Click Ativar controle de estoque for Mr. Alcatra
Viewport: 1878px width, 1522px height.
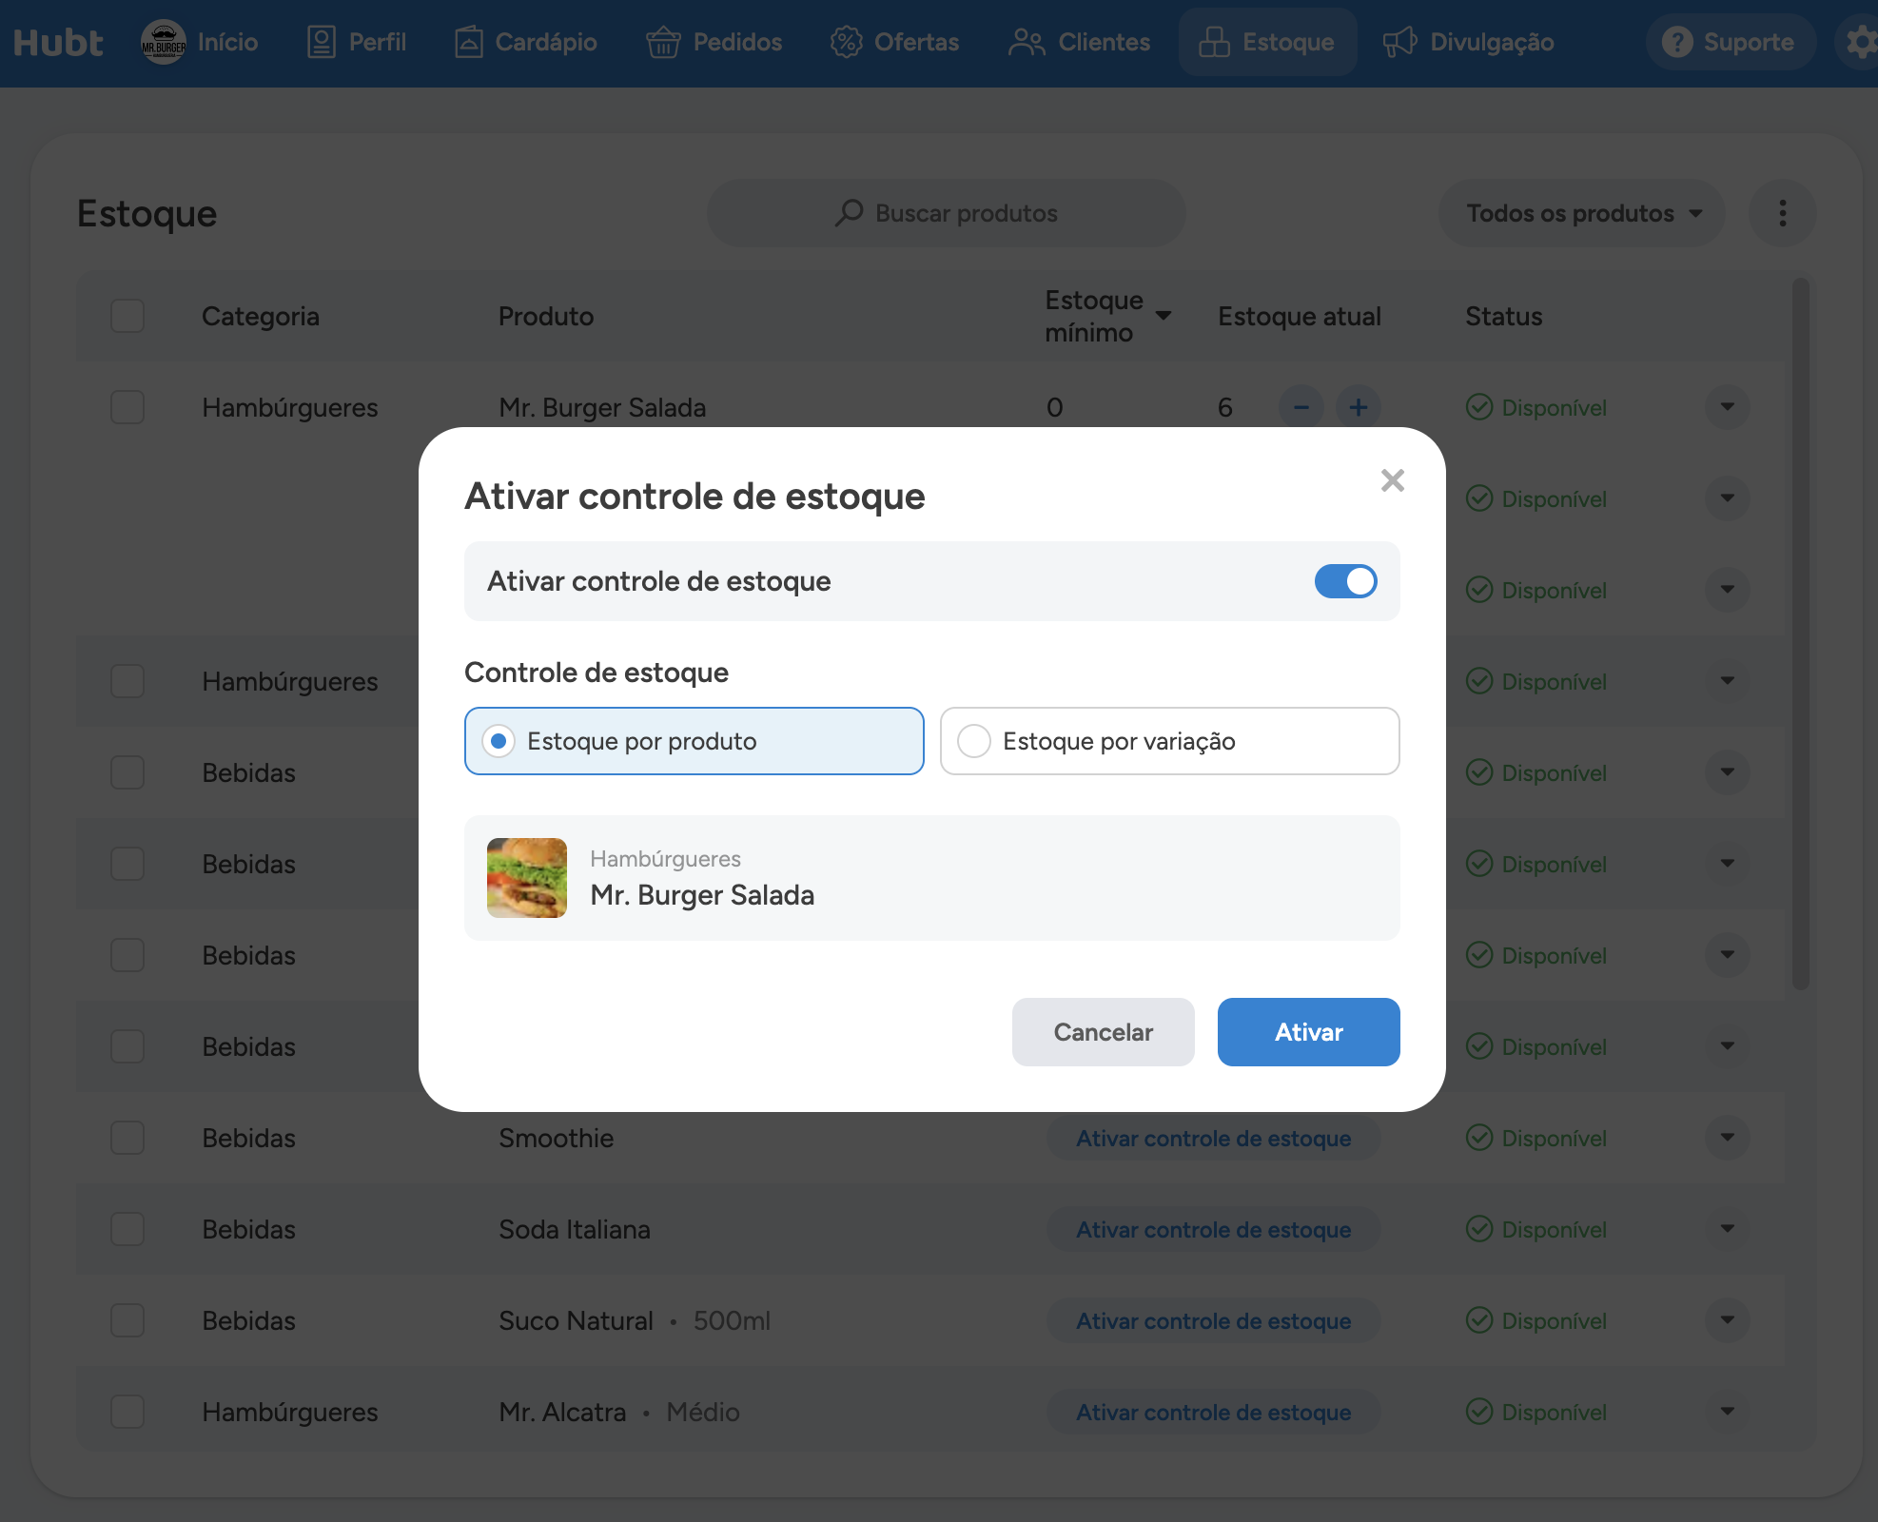click(x=1214, y=1412)
